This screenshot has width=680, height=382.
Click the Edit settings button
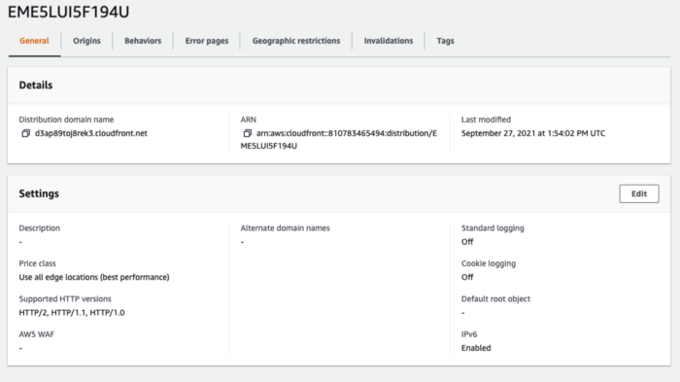point(639,193)
